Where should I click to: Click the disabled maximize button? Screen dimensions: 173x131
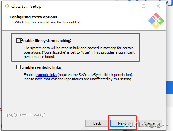click(x=143, y=6)
